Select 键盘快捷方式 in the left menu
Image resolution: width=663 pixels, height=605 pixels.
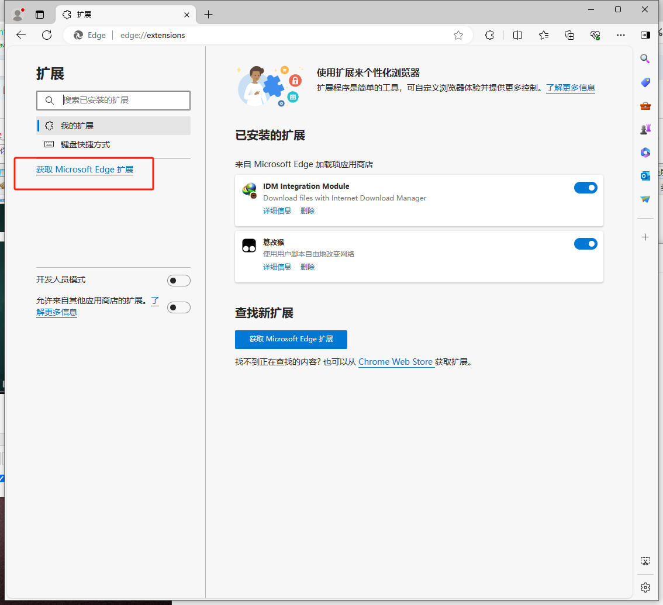point(85,144)
